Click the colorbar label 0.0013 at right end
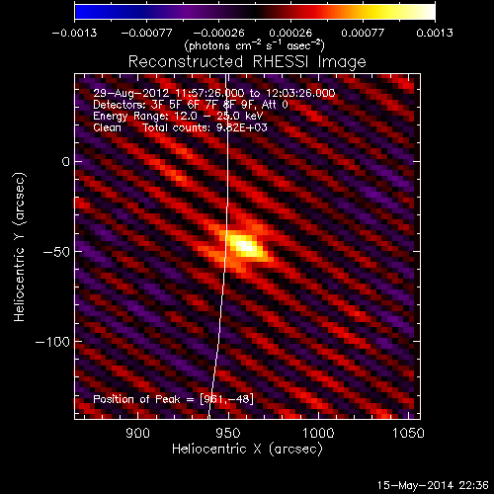494x494 pixels. tap(435, 33)
